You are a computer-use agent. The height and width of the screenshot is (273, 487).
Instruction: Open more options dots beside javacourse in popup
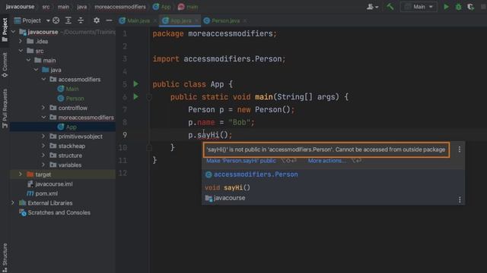[x=460, y=199]
